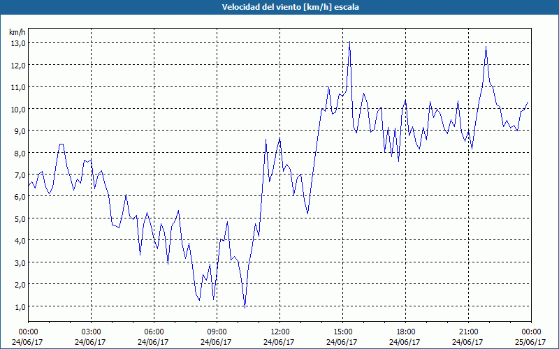
Task: Click the 10,0 y-axis label
Action: [18, 109]
